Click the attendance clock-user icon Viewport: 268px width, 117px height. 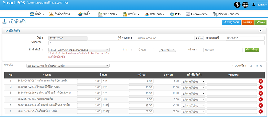coord(215,14)
